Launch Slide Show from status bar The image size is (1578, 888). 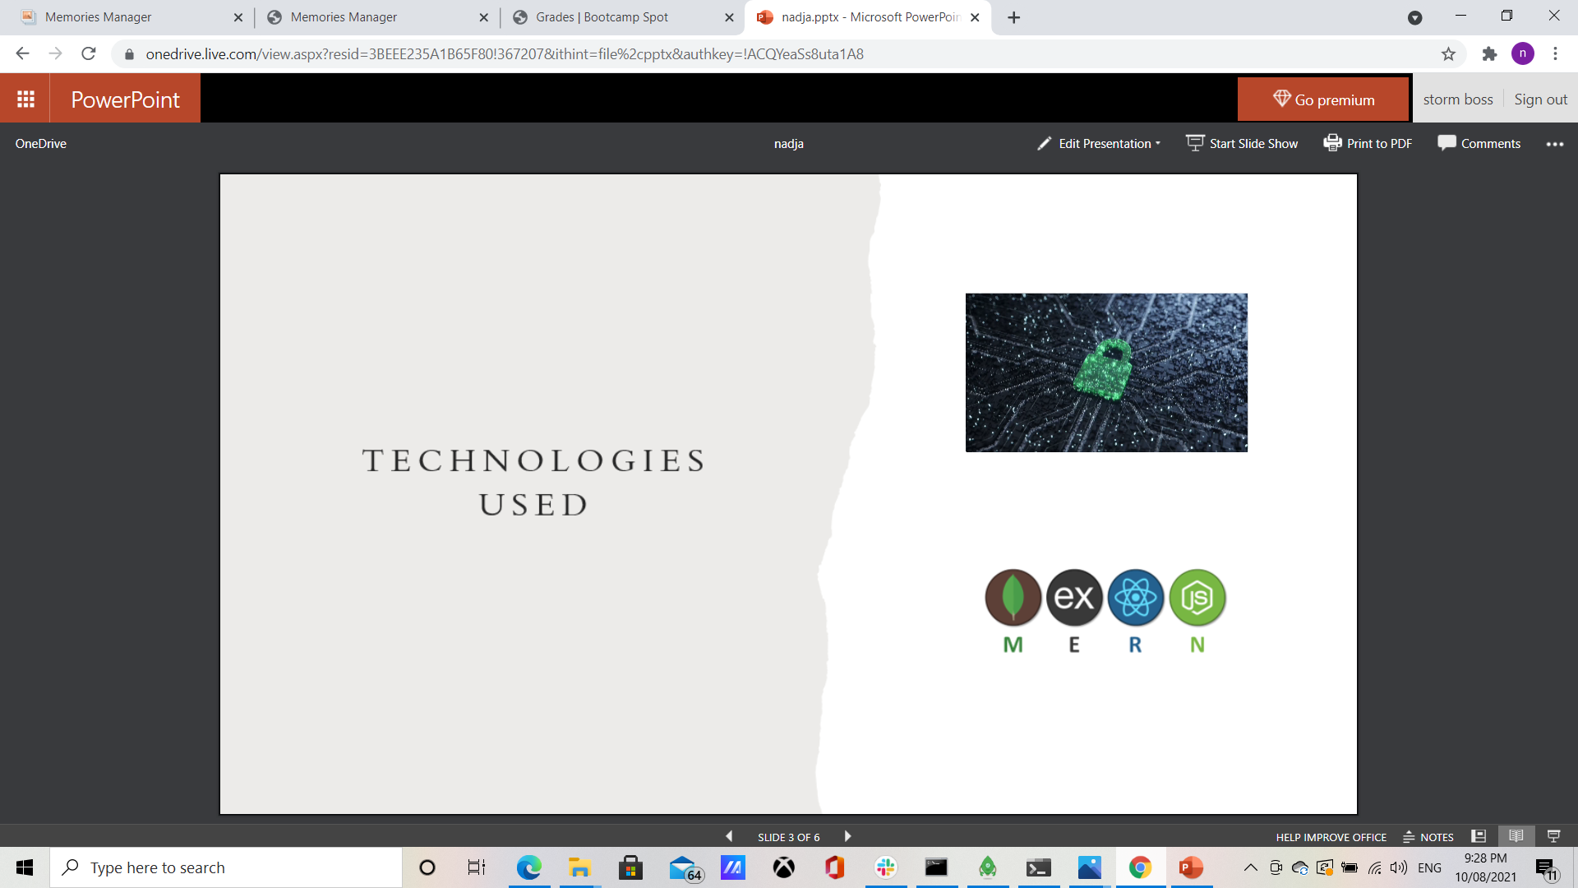tap(1553, 836)
